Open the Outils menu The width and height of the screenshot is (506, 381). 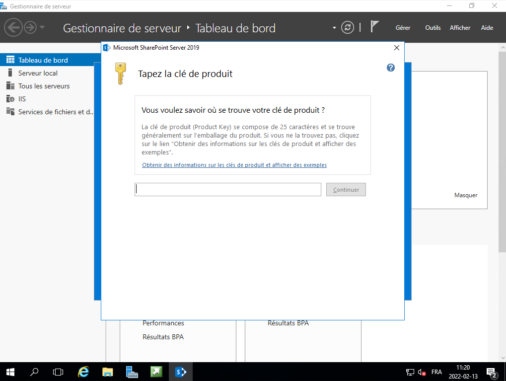tap(433, 28)
